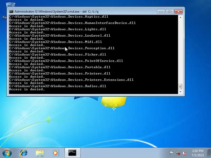Screen dimensions: 211x158
Task: Maximize the command prompt window
Action: coord(170,12)
